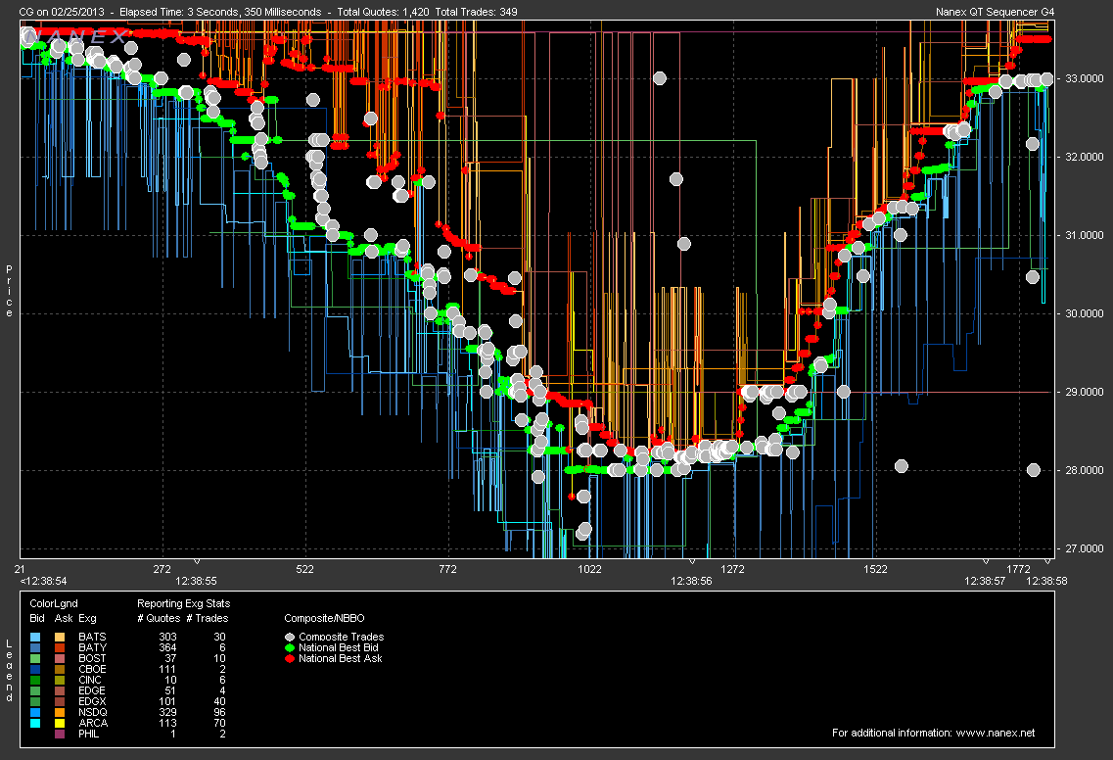This screenshot has width=1113, height=760.
Task: Click the Reporting Exg Stats heading
Action: (x=184, y=603)
